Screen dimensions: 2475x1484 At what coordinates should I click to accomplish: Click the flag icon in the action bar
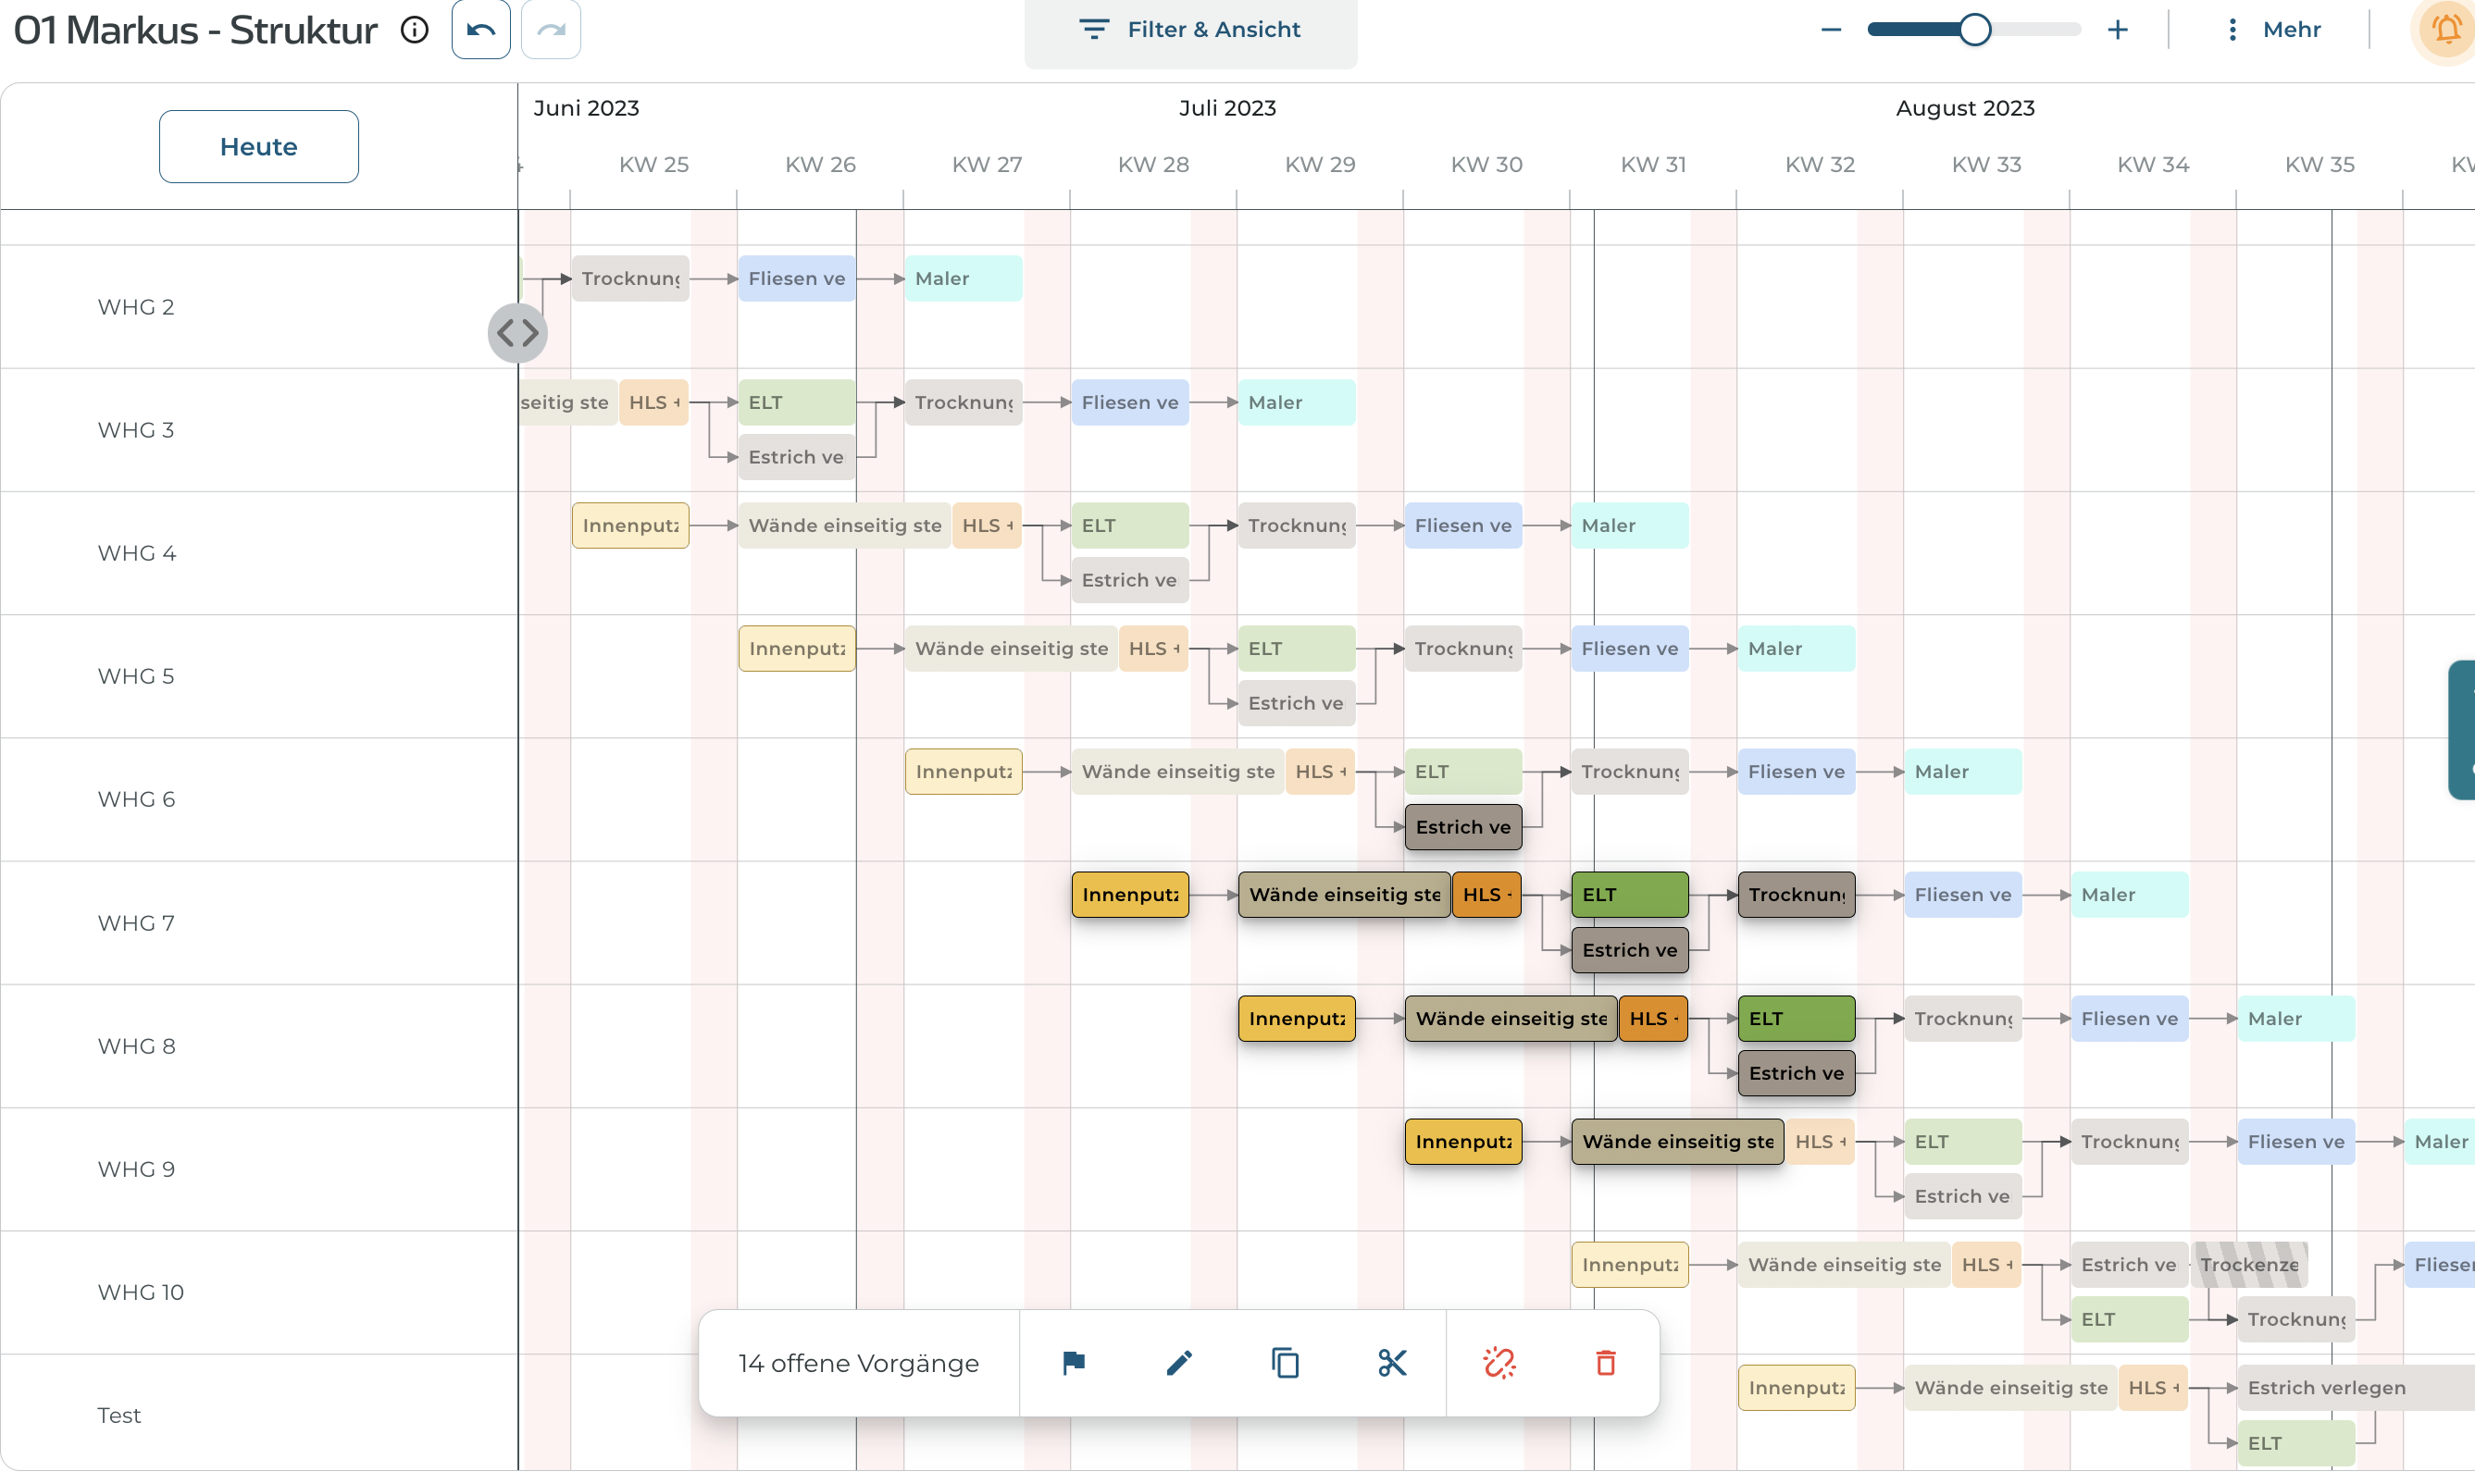coord(1074,1362)
